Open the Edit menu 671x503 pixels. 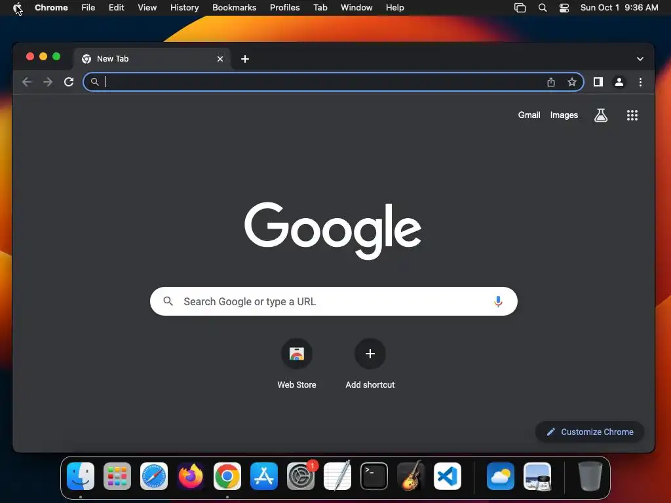(116, 8)
